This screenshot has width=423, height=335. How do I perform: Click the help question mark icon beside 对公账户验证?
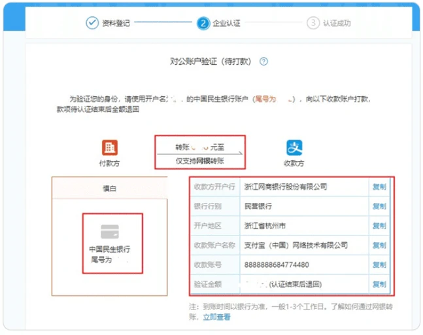(x=263, y=62)
